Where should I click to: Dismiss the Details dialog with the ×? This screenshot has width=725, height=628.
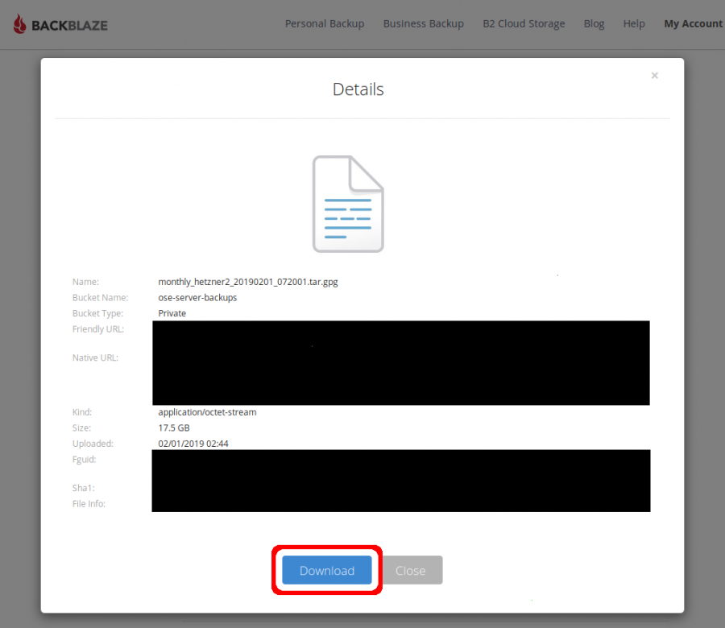point(654,76)
